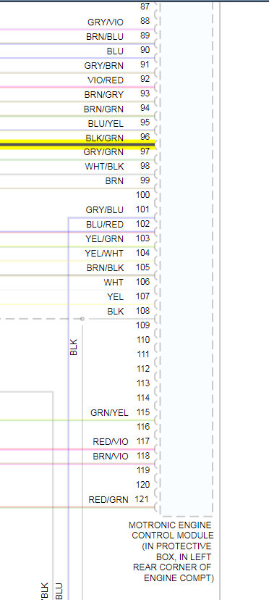The width and height of the screenshot is (269, 600).
Task: Click unused pin number 114
Action: pyautogui.click(x=143, y=398)
